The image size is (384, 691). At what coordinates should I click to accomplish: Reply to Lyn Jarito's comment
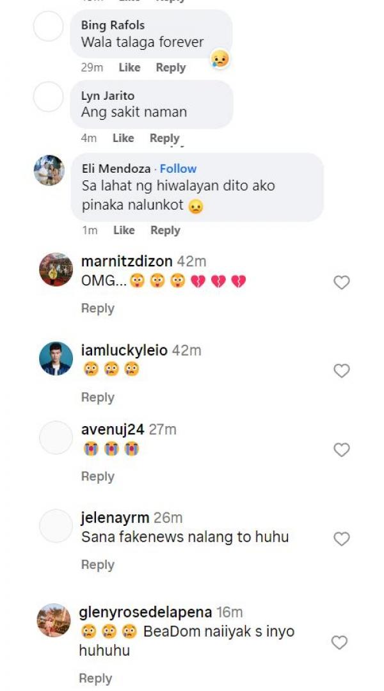point(164,138)
